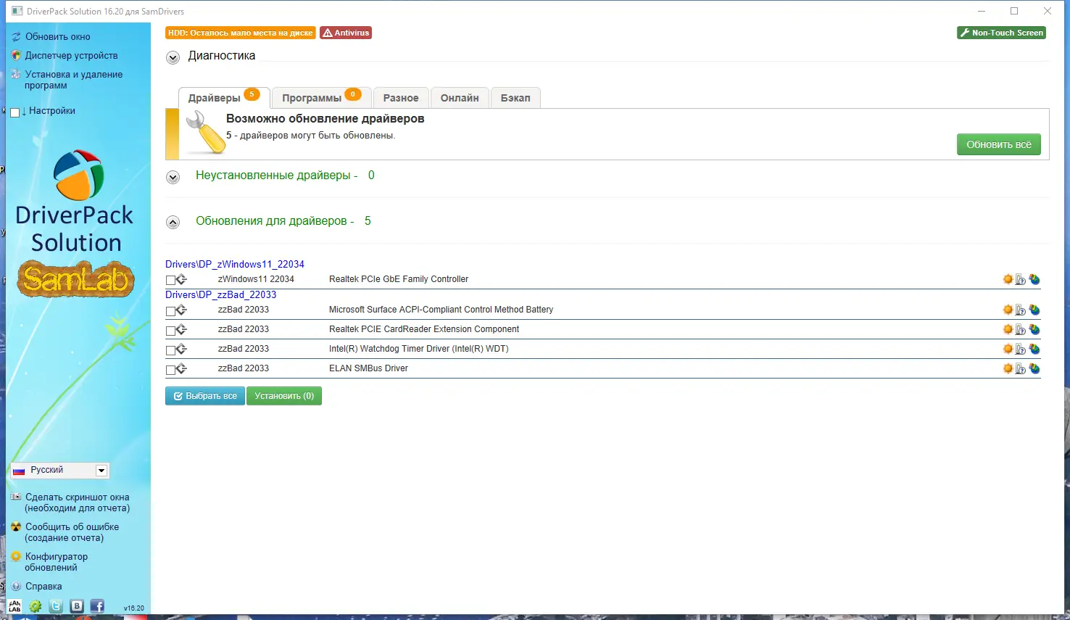This screenshot has height=620, width=1070.
Task: Click the DriverPack Solution logo
Action: pos(75,202)
